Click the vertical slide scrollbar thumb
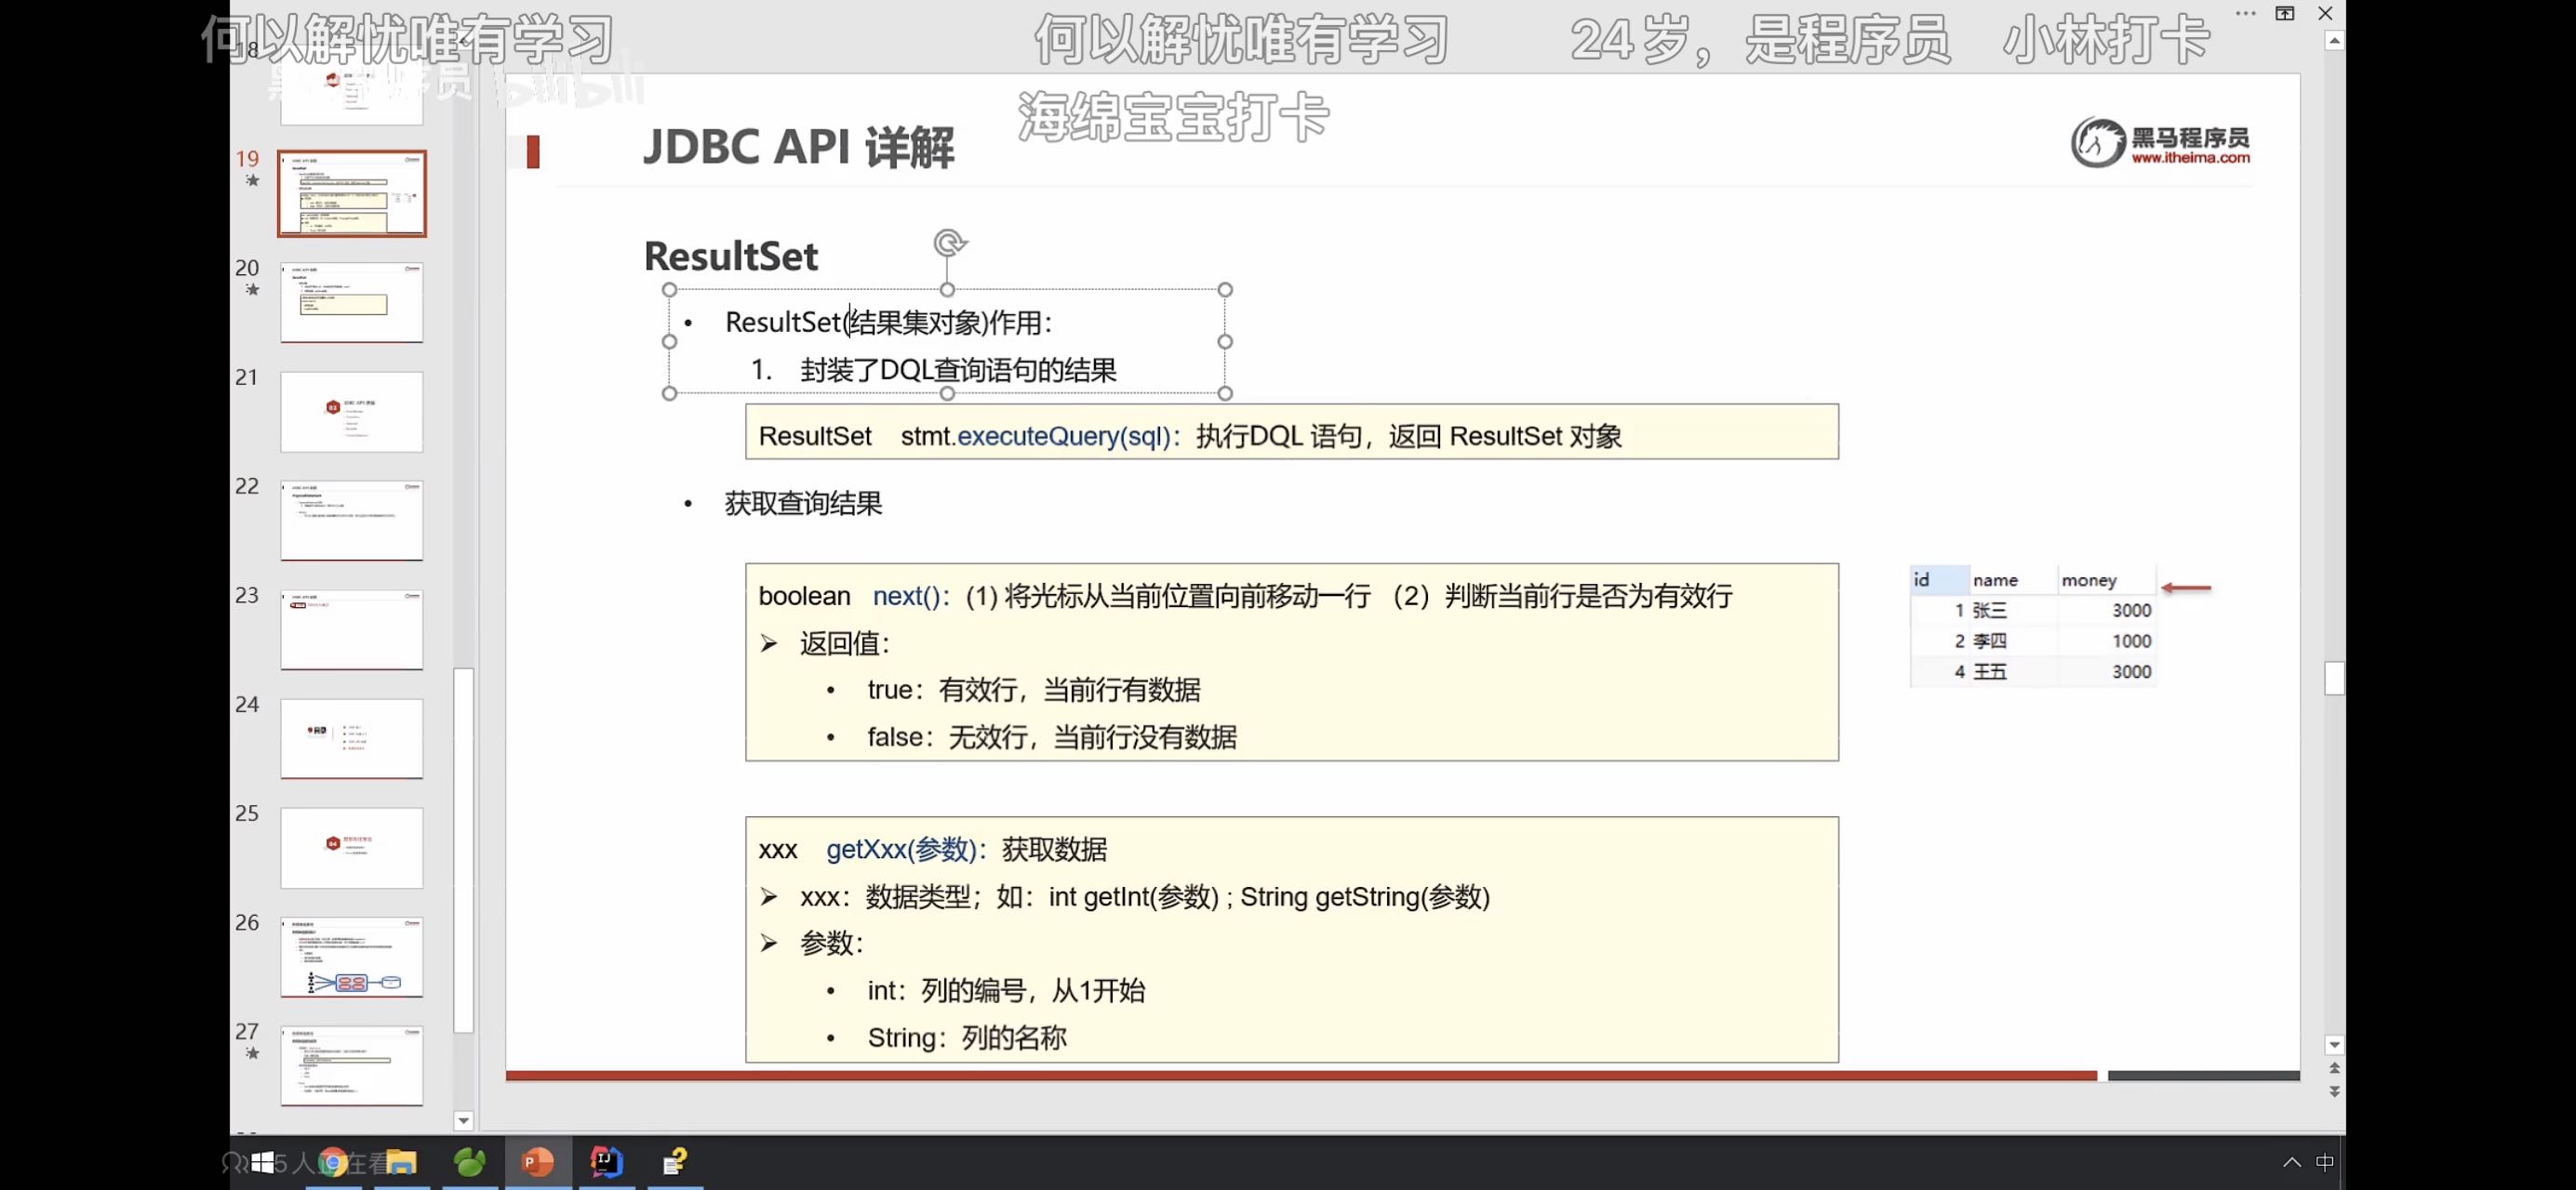2576x1190 pixels. coord(2334,679)
